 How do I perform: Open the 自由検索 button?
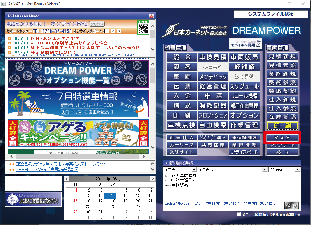[x=213, y=125]
